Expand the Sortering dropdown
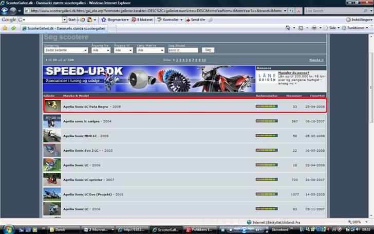The height and width of the screenshot is (234, 374). [x=66, y=50]
